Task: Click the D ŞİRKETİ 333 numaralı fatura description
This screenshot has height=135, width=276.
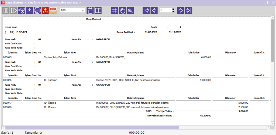Action: click(x=133, y=107)
